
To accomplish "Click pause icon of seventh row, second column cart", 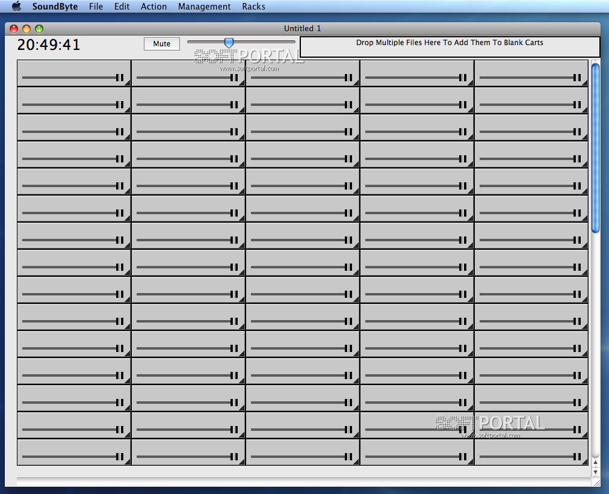I will point(234,240).
